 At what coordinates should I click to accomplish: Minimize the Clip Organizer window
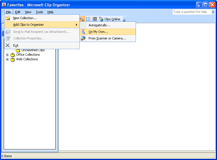click(199, 5)
